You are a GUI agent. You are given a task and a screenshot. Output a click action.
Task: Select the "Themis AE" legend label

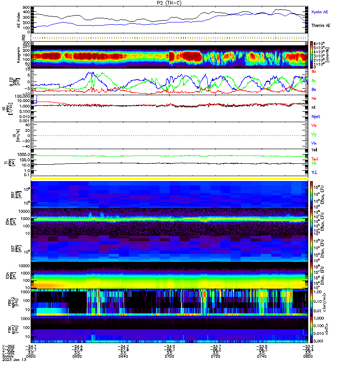321,26
